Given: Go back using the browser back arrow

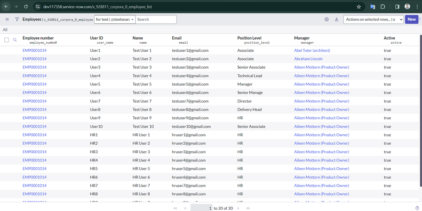Looking at the screenshot, I should pyautogui.click(x=6, y=7).
